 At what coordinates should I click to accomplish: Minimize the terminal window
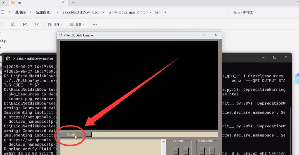click(x=263, y=57)
